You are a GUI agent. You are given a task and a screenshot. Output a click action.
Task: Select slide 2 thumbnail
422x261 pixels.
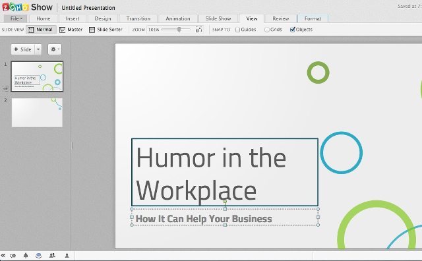tap(37, 113)
